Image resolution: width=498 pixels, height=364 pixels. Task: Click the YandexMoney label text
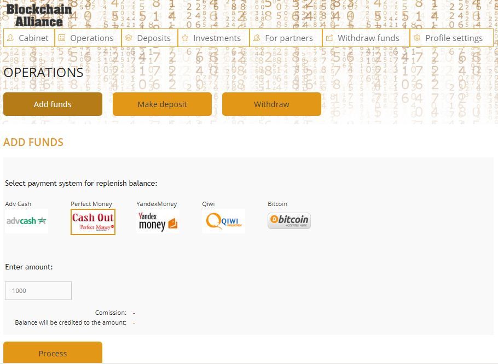[x=157, y=204]
